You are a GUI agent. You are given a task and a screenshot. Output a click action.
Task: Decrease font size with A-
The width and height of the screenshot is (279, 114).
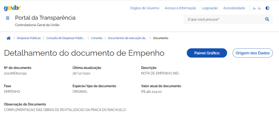tap(260, 8)
